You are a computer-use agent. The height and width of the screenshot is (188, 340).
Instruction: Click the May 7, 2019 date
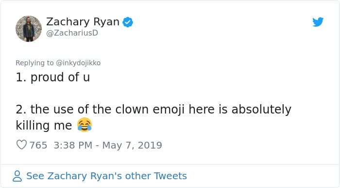tap(132, 145)
